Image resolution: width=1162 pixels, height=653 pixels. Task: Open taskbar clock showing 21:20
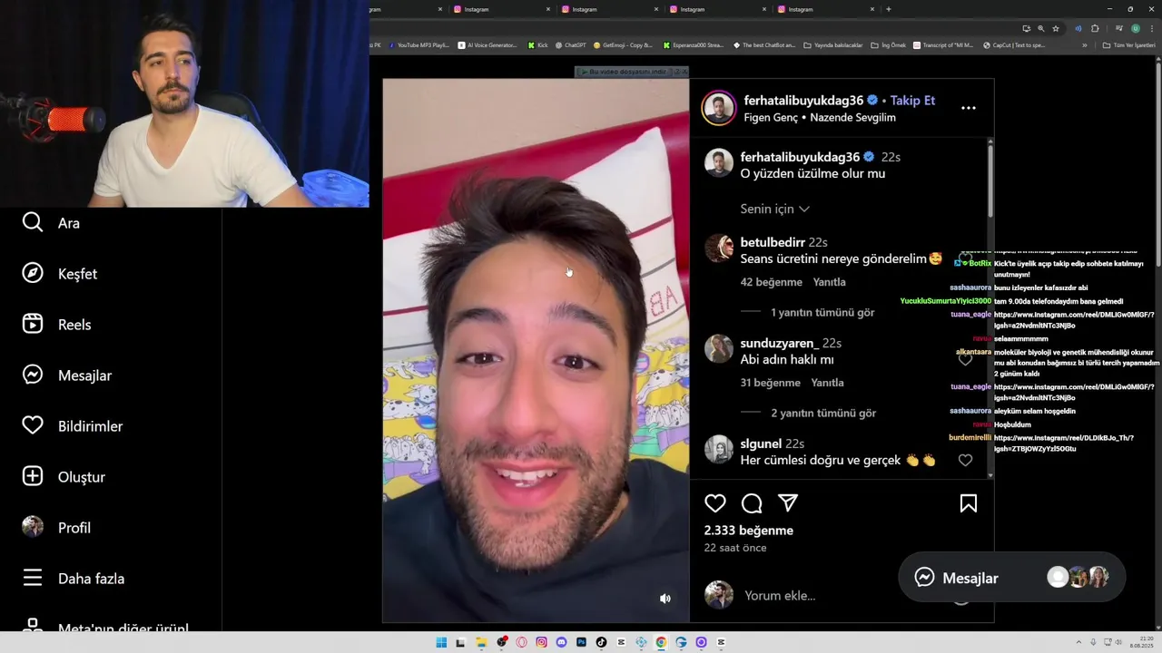(1140, 642)
